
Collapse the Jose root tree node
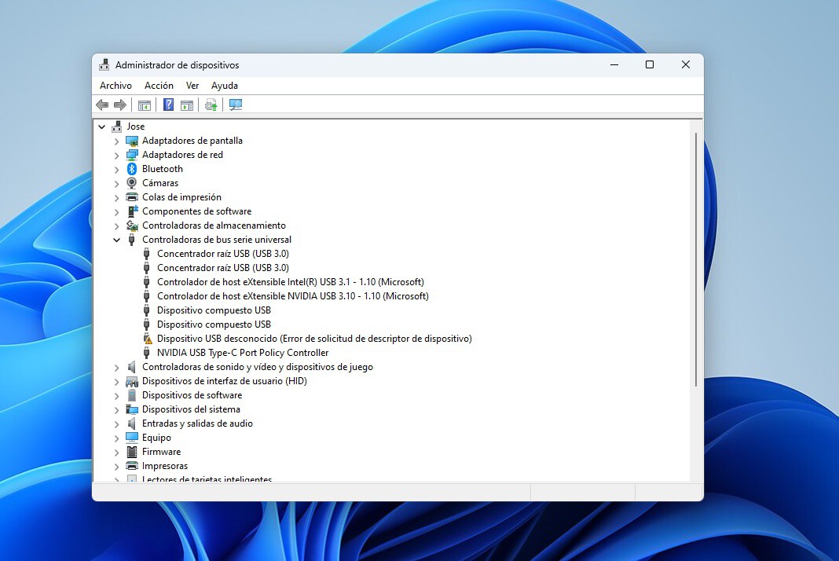coord(101,126)
